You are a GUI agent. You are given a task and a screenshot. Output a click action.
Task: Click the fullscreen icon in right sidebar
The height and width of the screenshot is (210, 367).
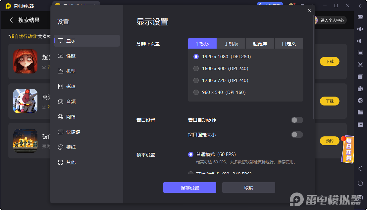point(360,53)
